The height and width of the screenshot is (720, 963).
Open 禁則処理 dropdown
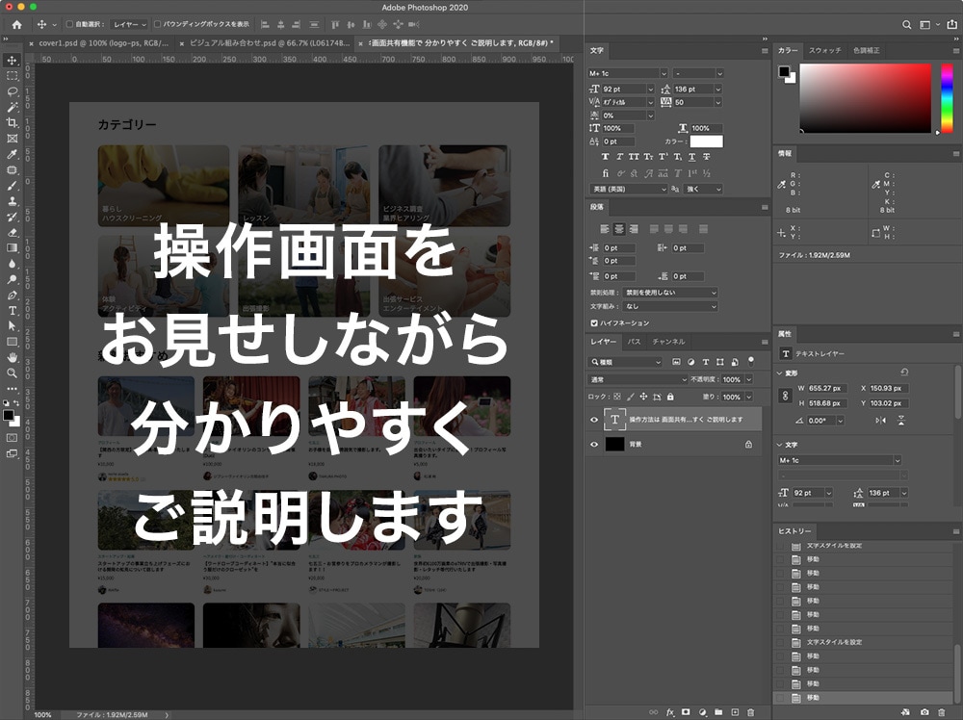670,293
